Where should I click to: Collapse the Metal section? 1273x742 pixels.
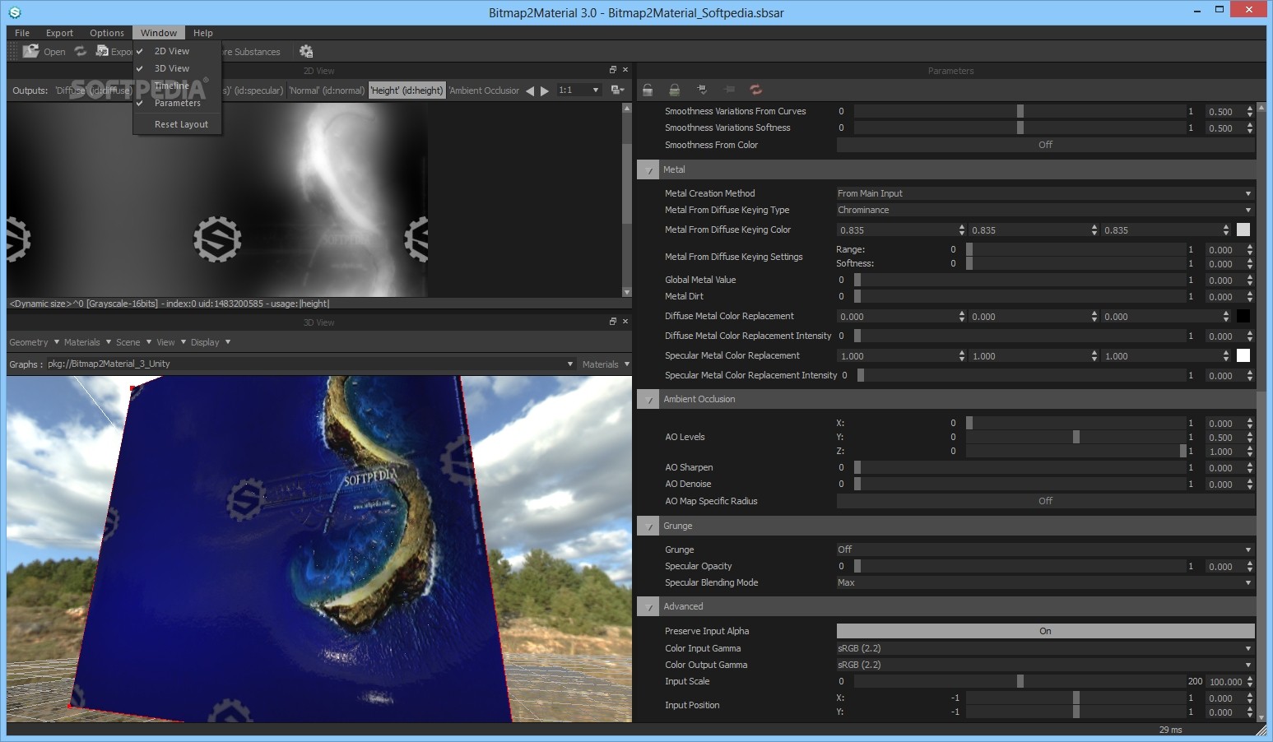click(649, 170)
